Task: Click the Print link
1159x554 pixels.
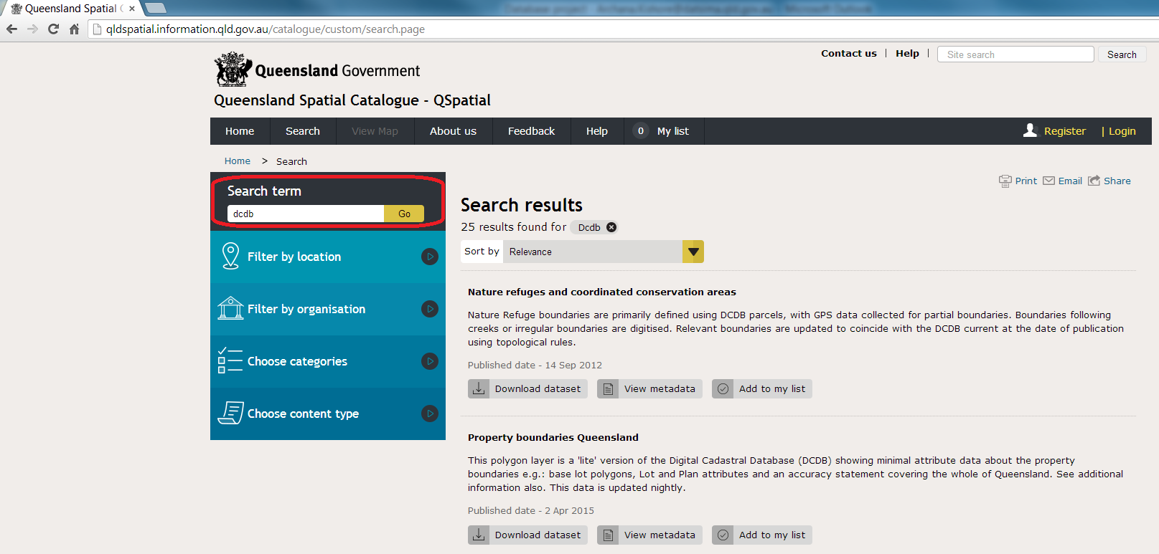Action: [1026, 181]
